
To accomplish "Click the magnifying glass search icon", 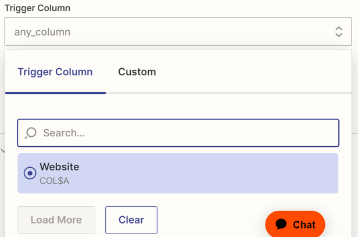I will tap(30, 133).
